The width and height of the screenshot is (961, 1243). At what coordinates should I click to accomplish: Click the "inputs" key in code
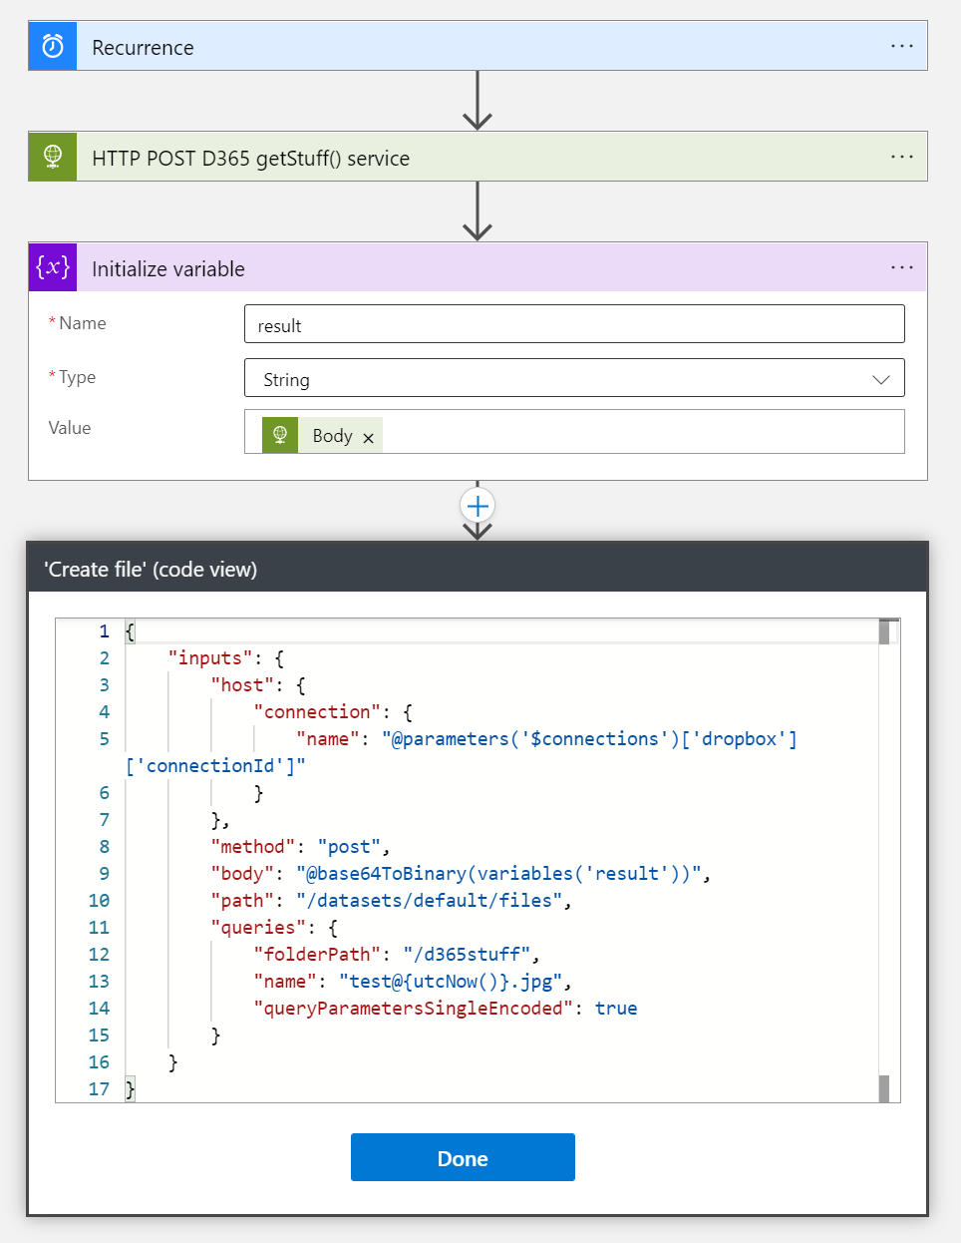point(210,658)
